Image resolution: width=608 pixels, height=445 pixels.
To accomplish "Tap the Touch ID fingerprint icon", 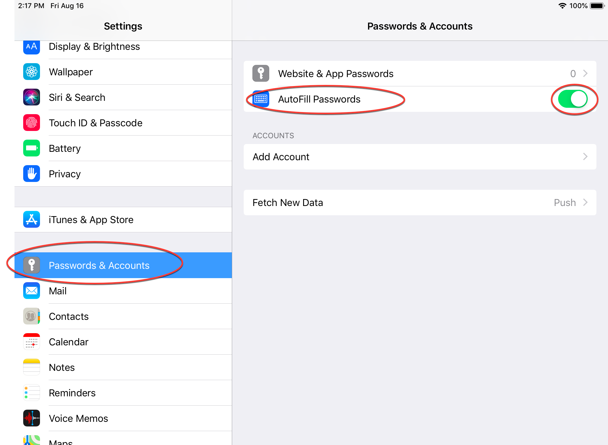I will click(32, 123).
